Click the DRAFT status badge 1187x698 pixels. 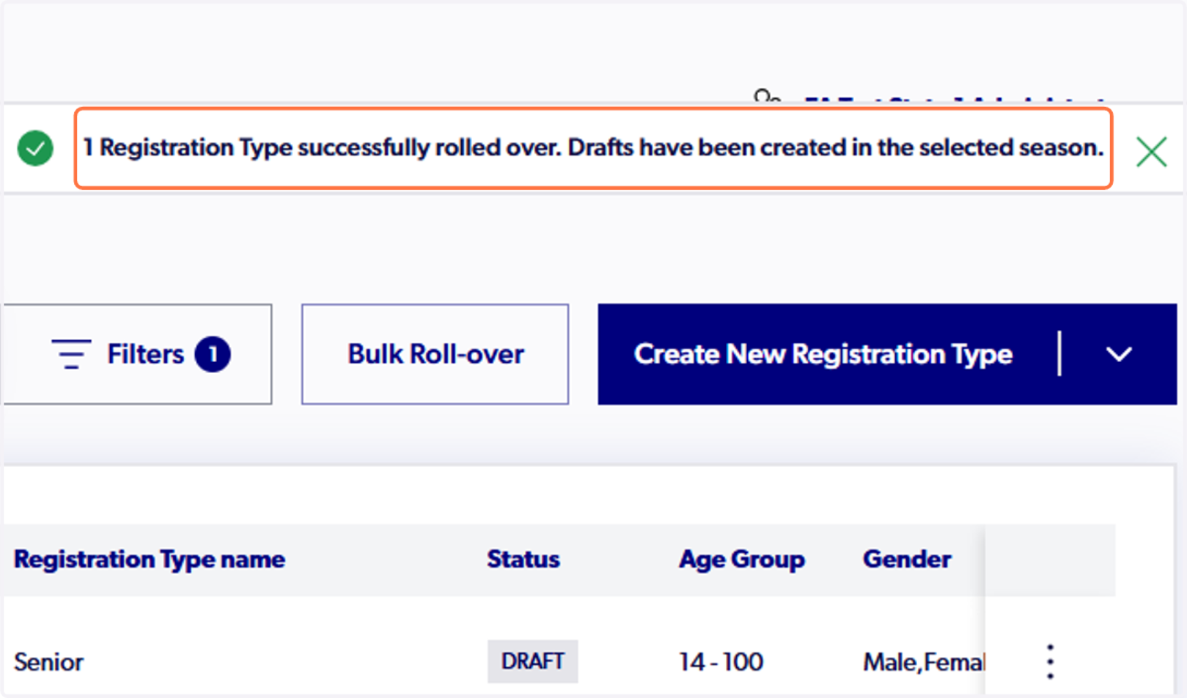(x=532, y=662)
